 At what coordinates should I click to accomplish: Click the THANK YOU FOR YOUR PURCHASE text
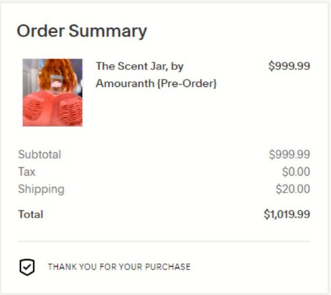(119, 267)
